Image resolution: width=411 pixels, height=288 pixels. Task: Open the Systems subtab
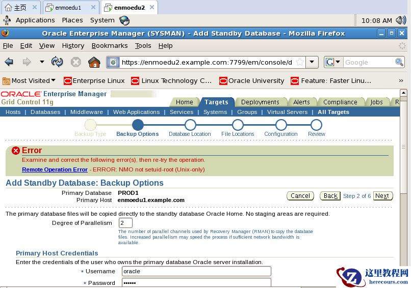click(x=215, y=112)
